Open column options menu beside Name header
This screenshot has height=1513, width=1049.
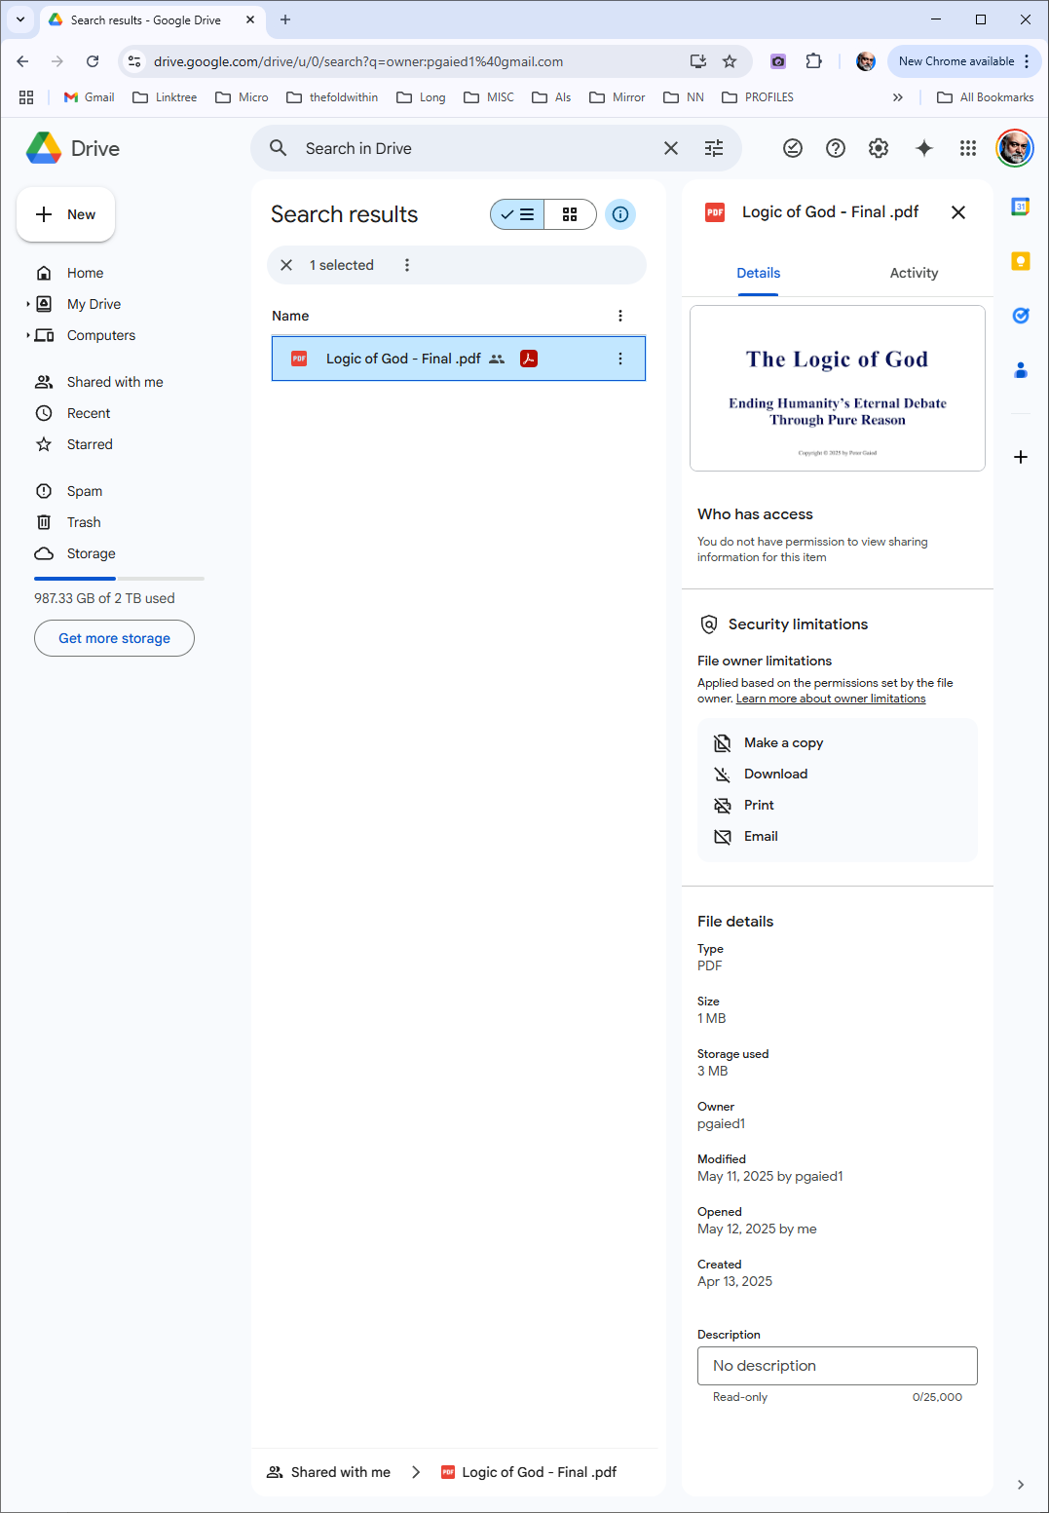pos(620,316)
